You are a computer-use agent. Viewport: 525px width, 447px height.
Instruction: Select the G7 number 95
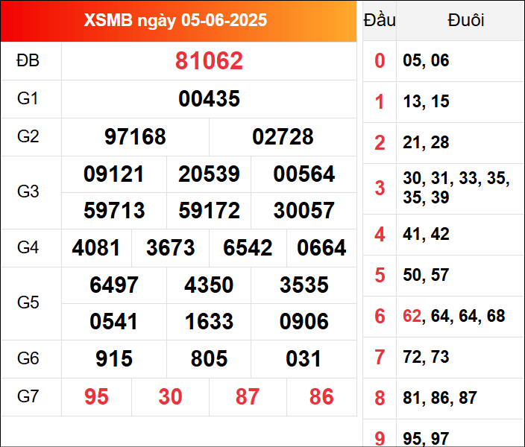coord(96,397)
